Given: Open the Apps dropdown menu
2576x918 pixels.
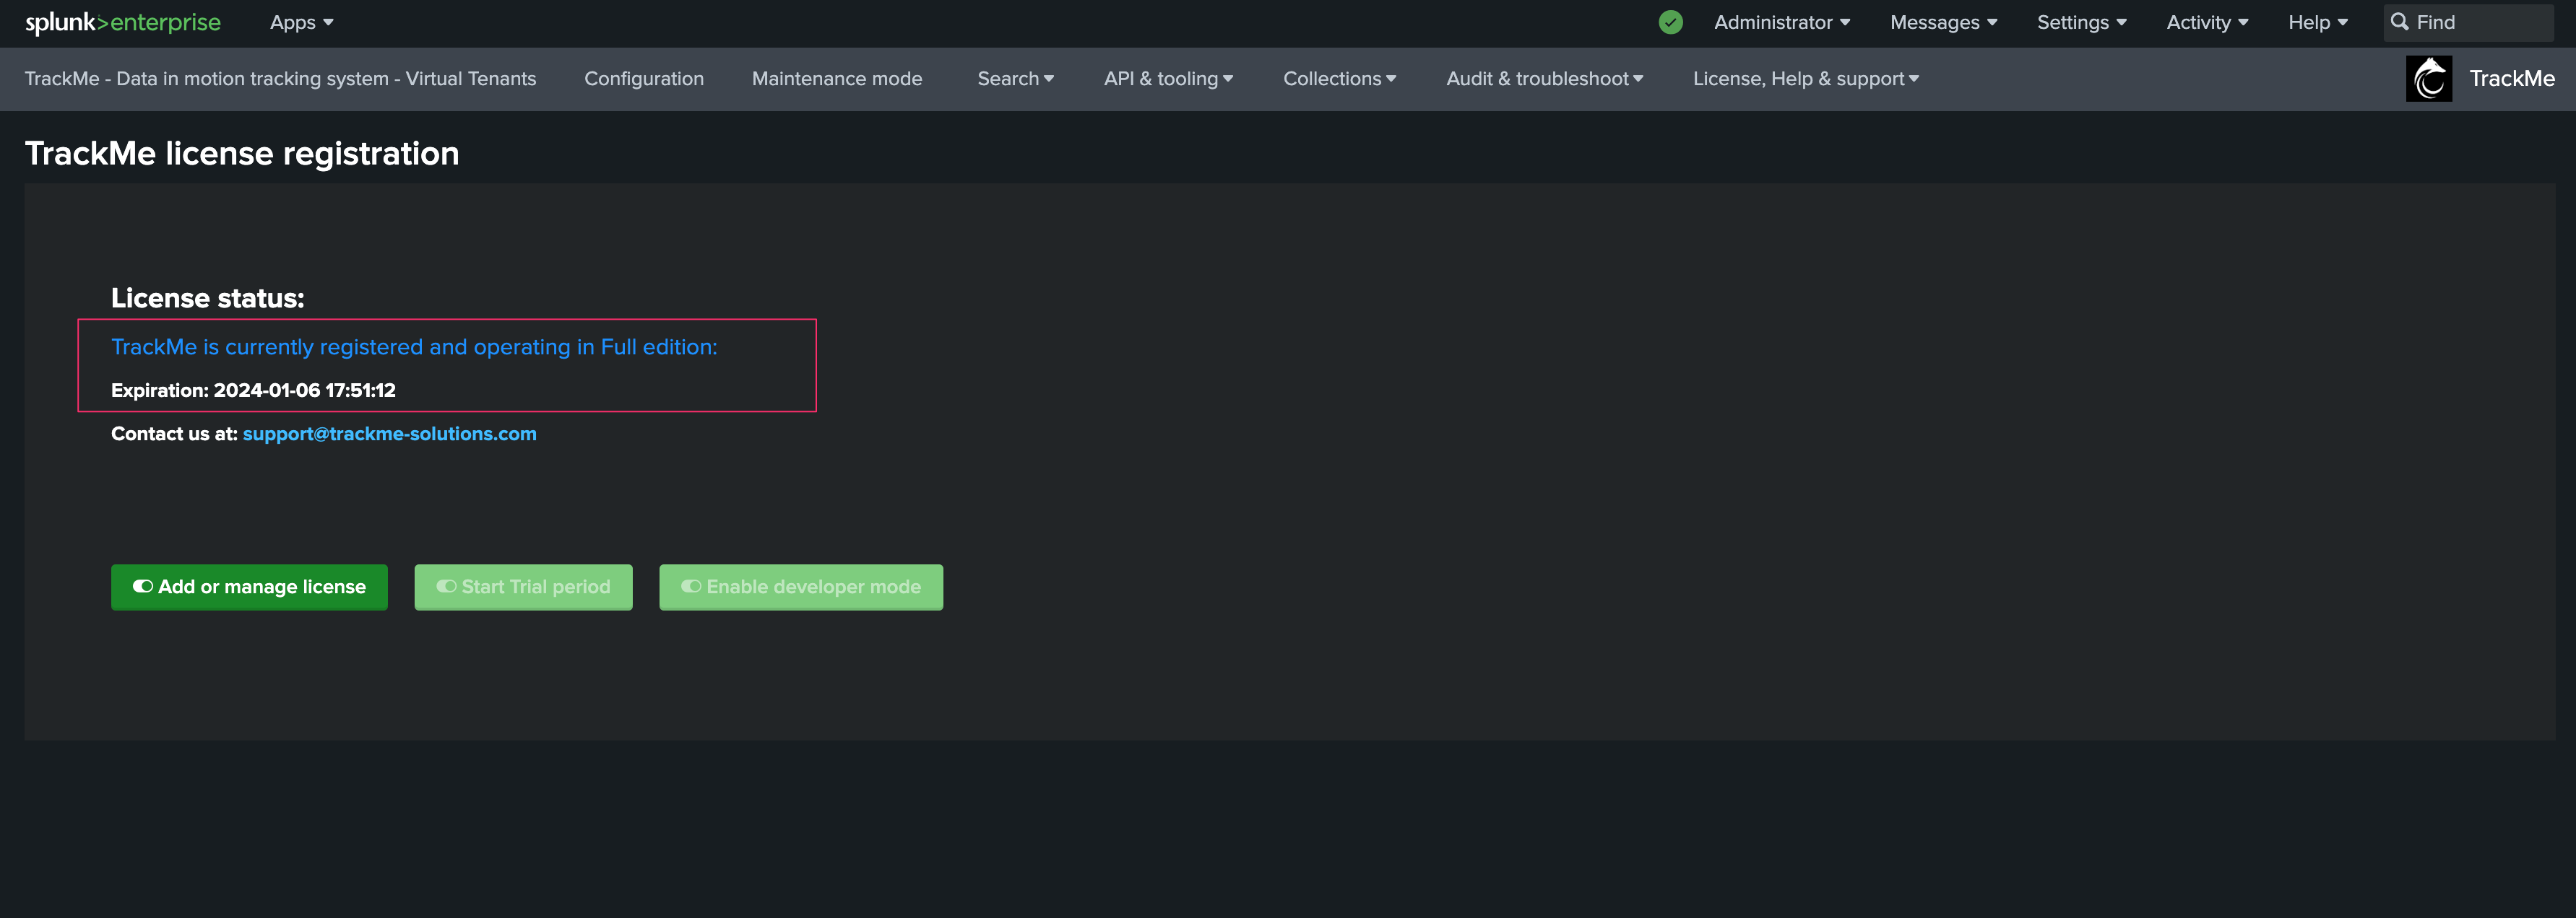Looking at the screenshot, I should coord(301,22).
